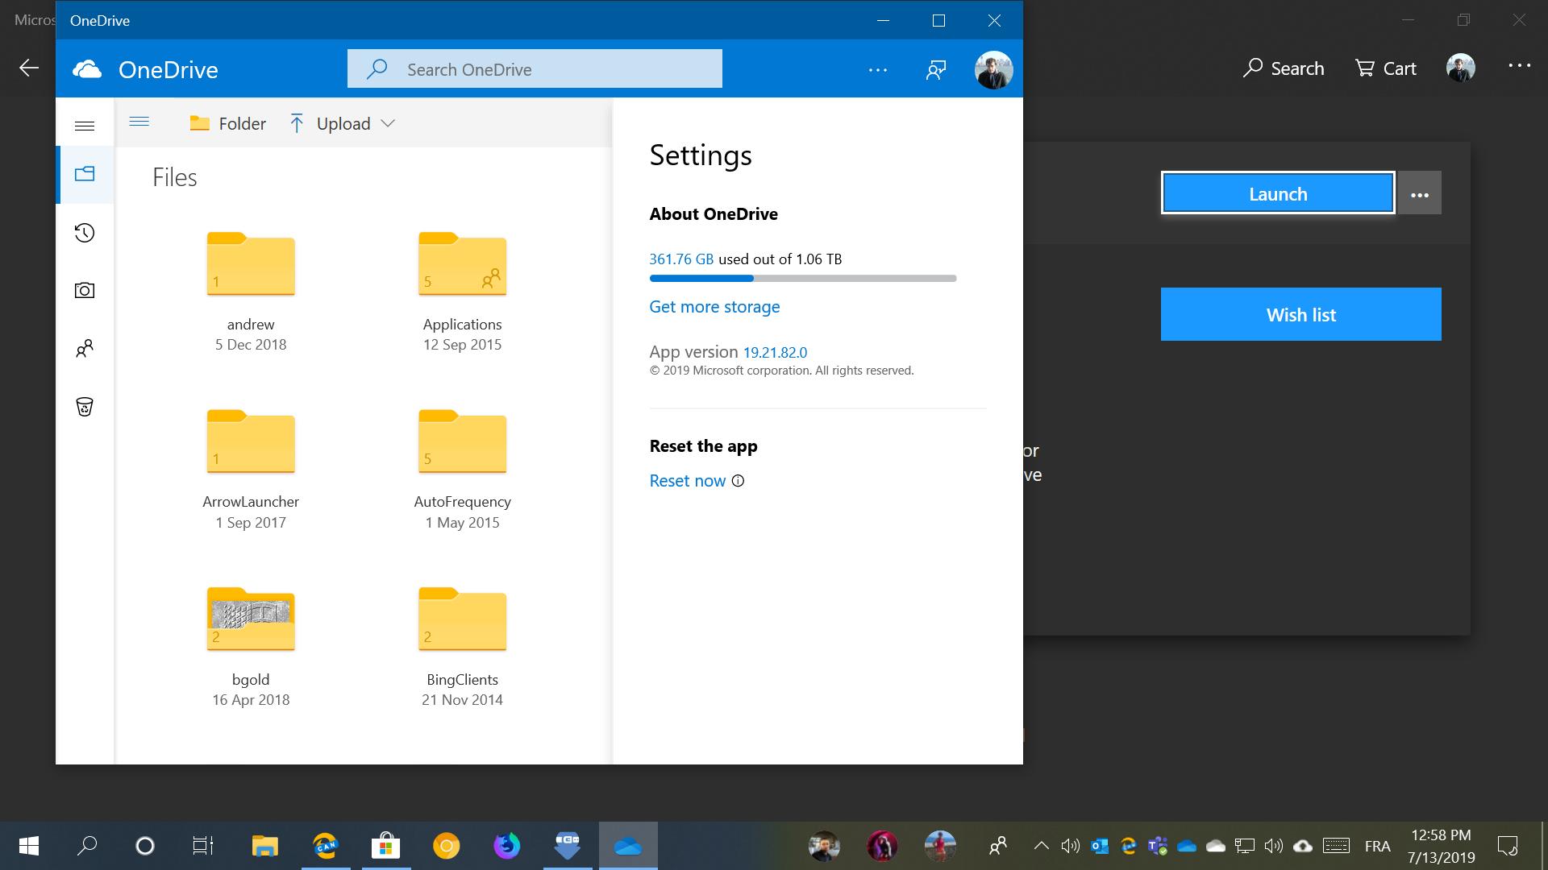Click the Reset now info icon
The height and width of the screenshot is (870, 1548).
[738, 481]
